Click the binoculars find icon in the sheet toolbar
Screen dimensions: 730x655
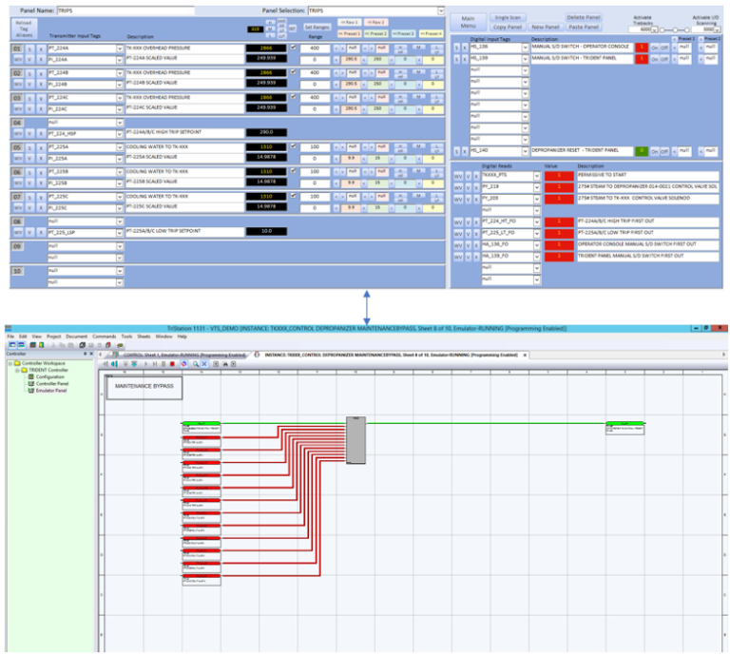(225, 364)
